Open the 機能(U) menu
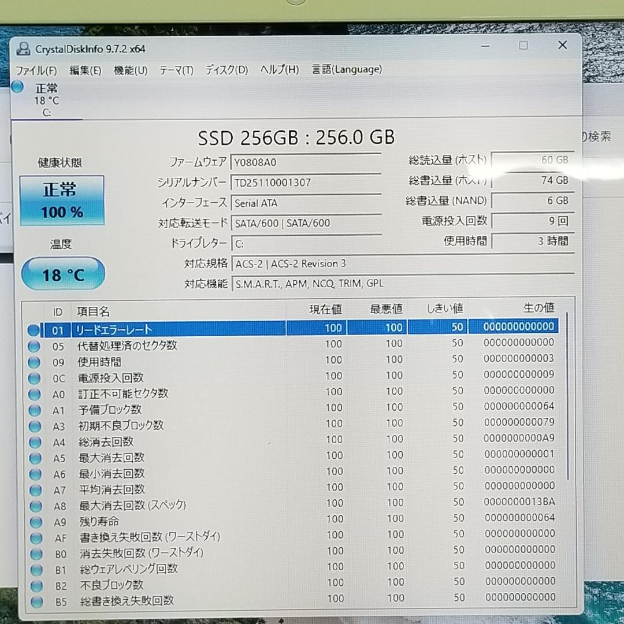 (x=129, y=70)
